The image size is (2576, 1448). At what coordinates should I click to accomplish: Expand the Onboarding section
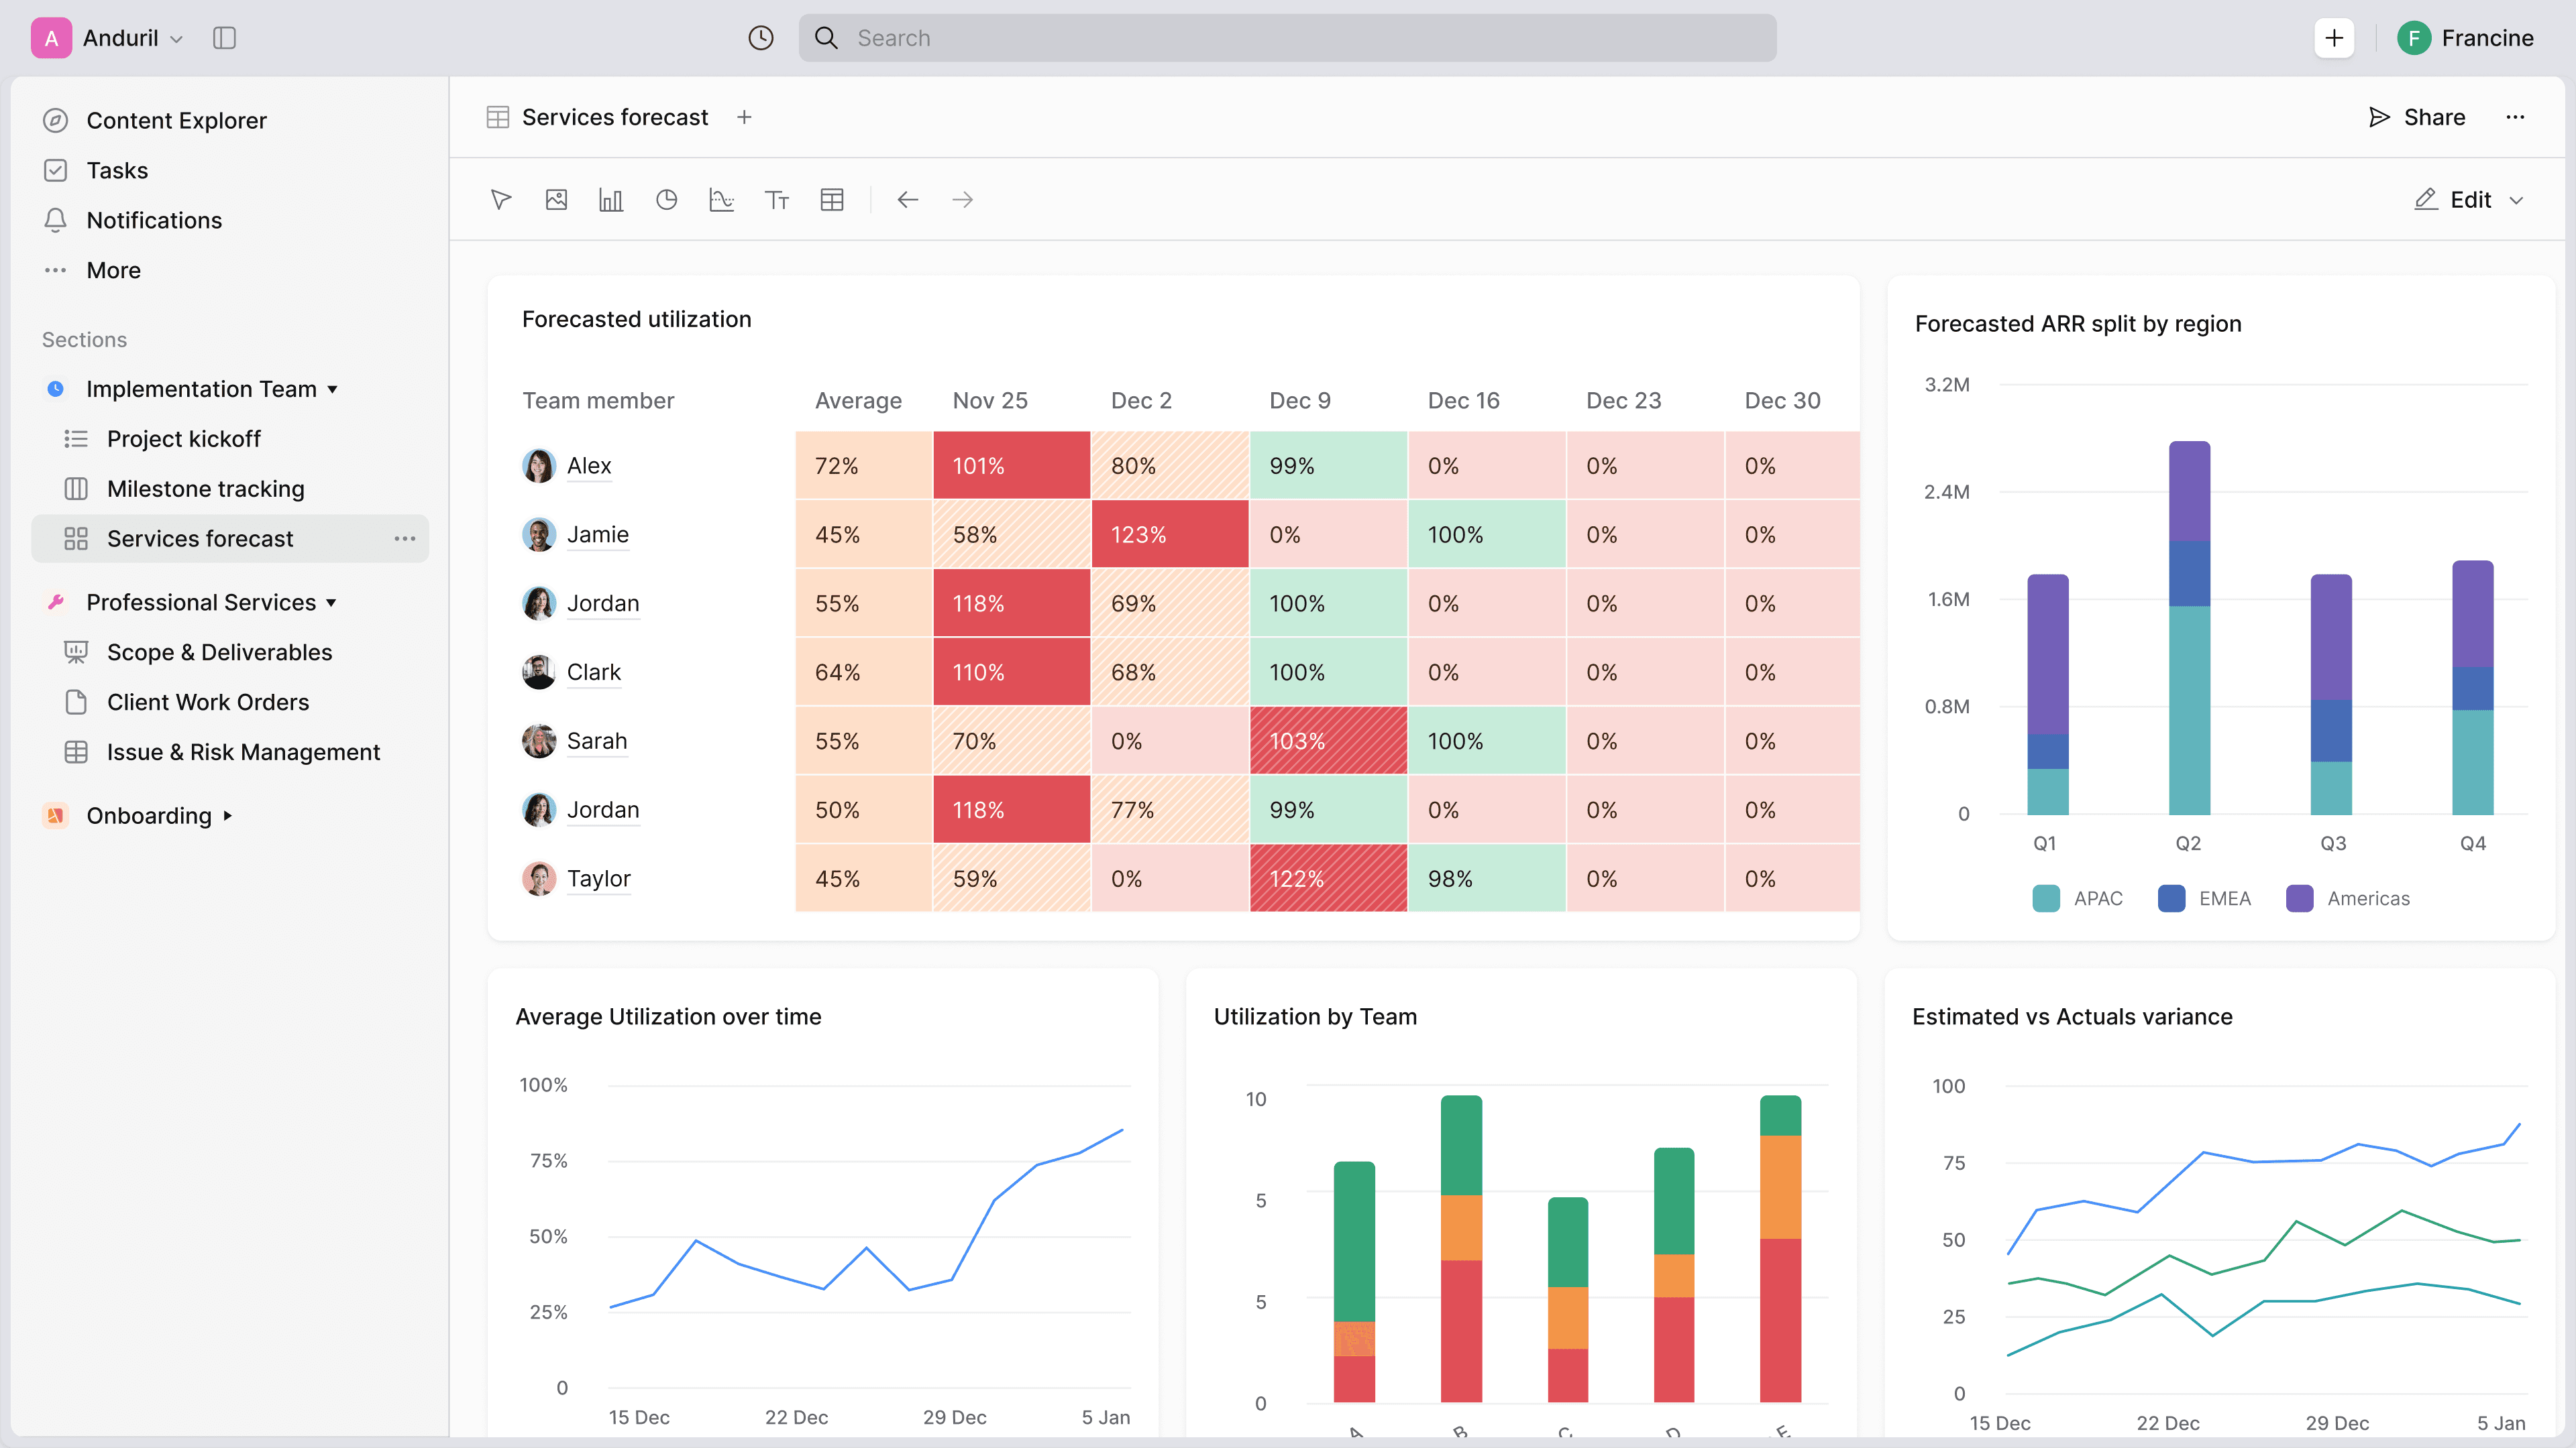[x=228, y=815]
